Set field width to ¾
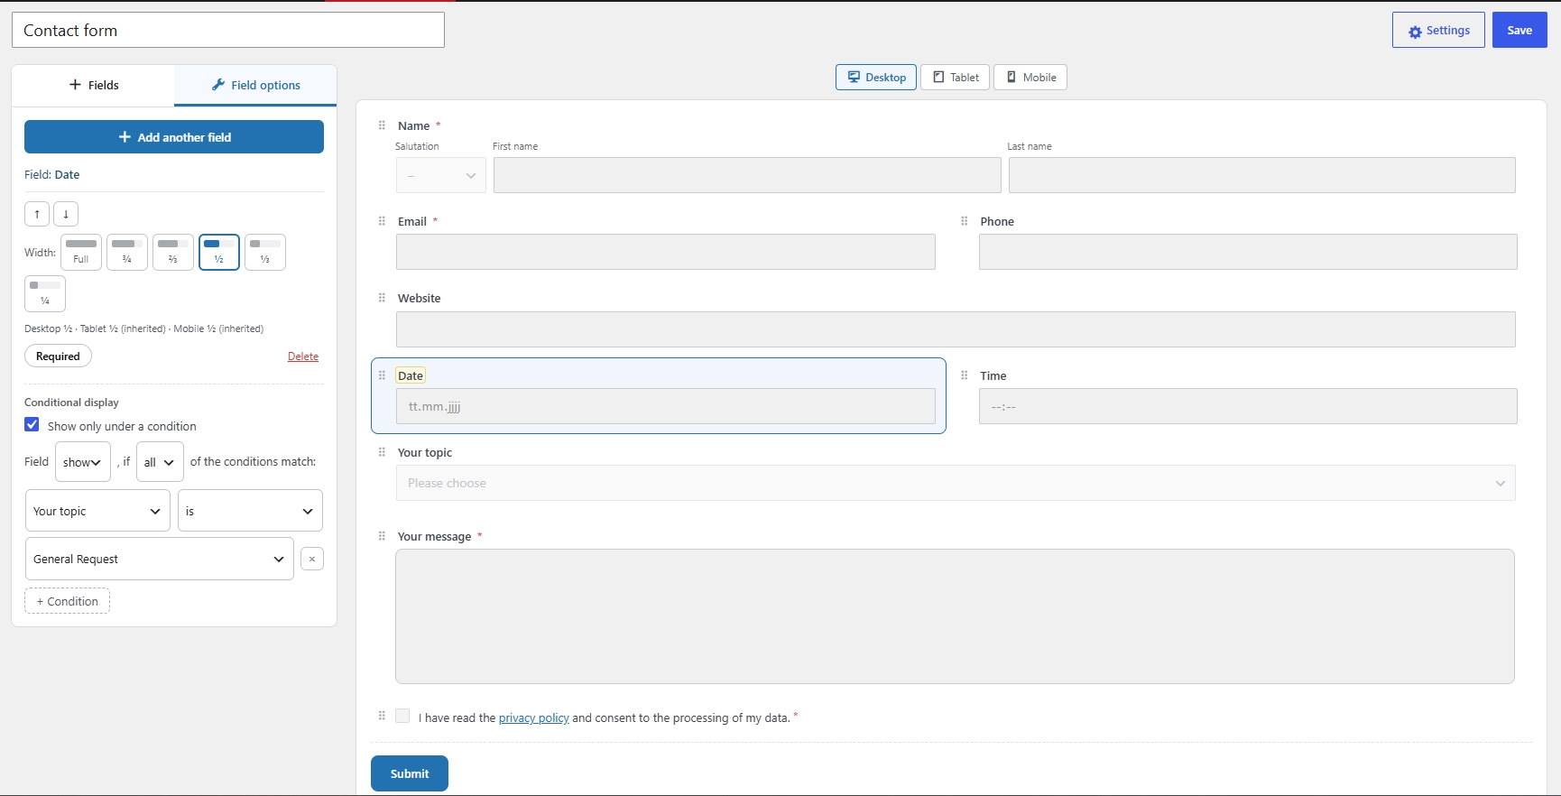The image size is (1561, 796). coord(127,253)
